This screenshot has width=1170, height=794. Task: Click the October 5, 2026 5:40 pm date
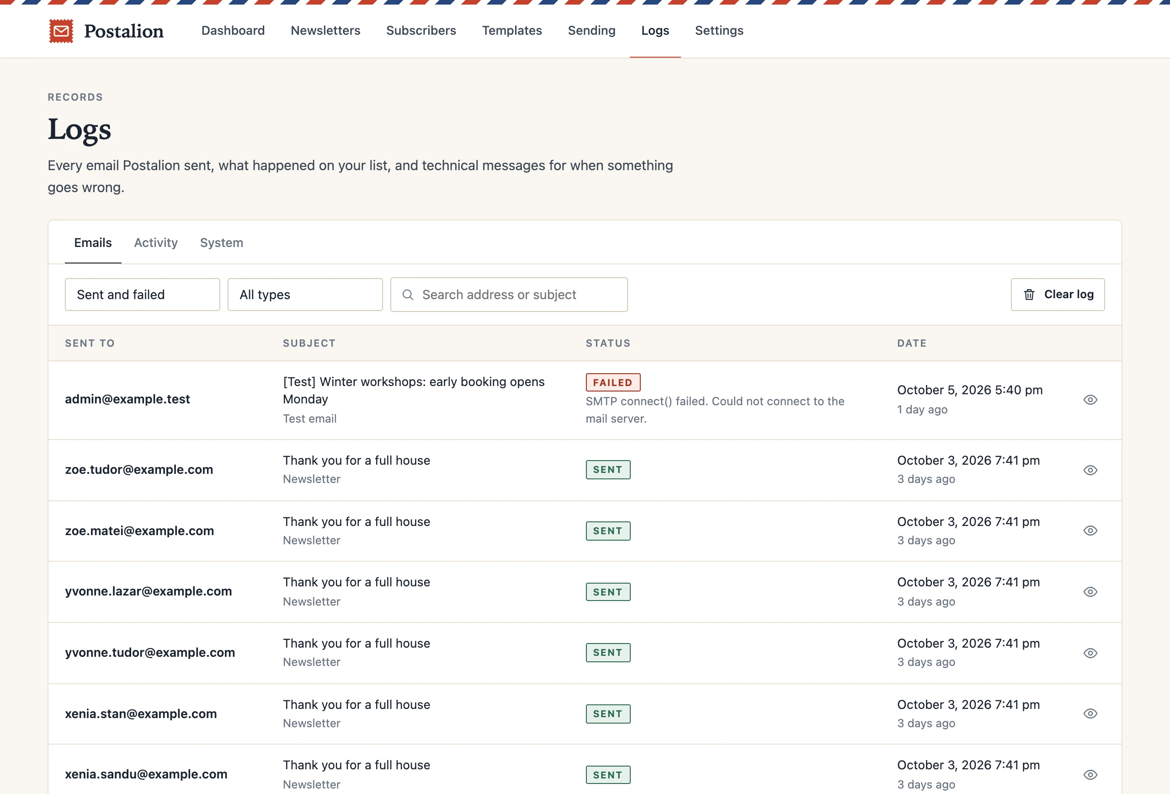click(x=970, y=390)
